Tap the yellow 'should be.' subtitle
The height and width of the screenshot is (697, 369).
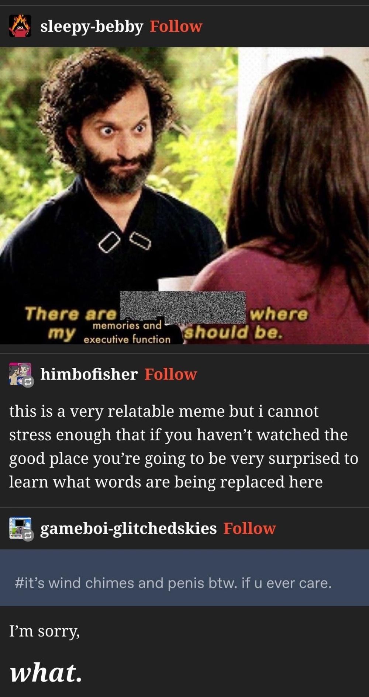click(234, 333)
